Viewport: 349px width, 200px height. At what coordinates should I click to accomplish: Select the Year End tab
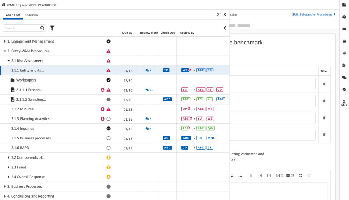(x=13, y=15)
